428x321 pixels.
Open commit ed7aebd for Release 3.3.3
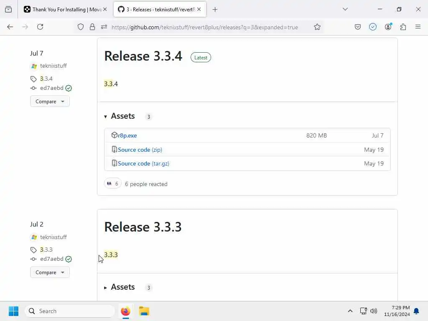coord(51,259)
